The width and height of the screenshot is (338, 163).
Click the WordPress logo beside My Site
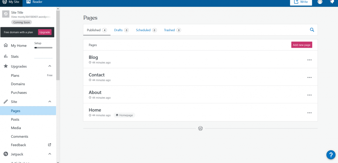(x=5, y=2)
